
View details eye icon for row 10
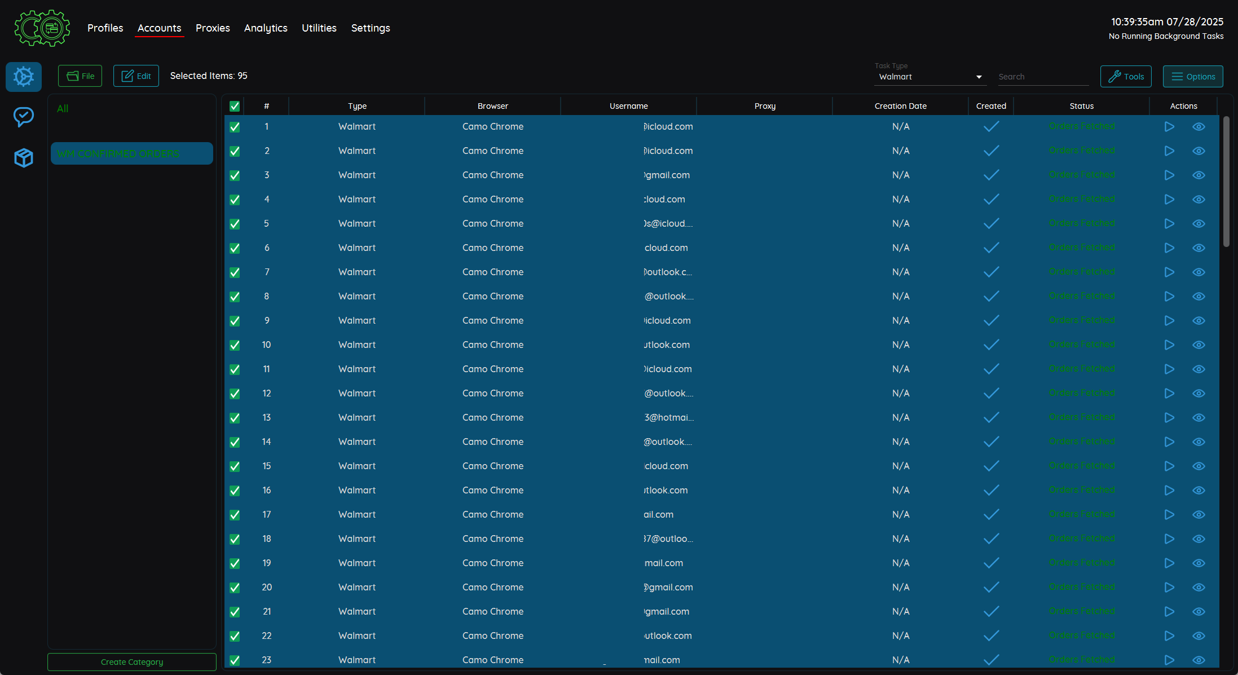1199,345
